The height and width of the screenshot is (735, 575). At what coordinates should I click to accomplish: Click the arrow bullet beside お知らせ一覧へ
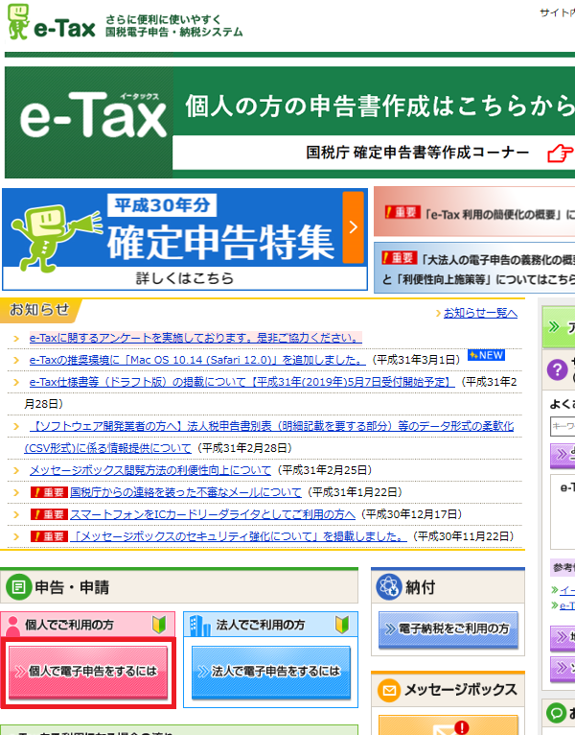(438, 313)
